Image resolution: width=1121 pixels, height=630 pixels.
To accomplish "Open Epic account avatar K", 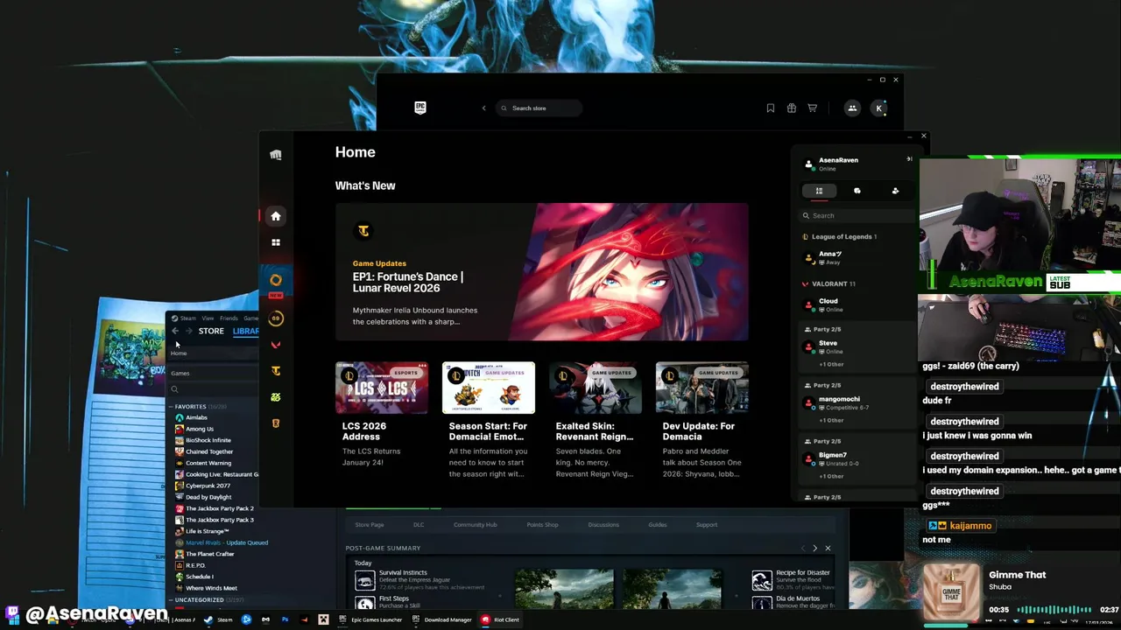I will coord(879,108).
